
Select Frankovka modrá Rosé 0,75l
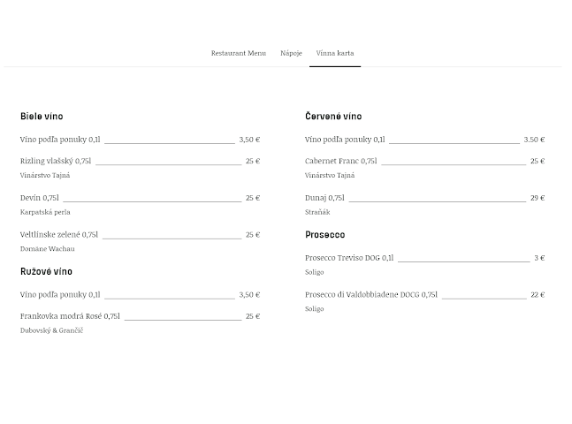click(70, 316)
